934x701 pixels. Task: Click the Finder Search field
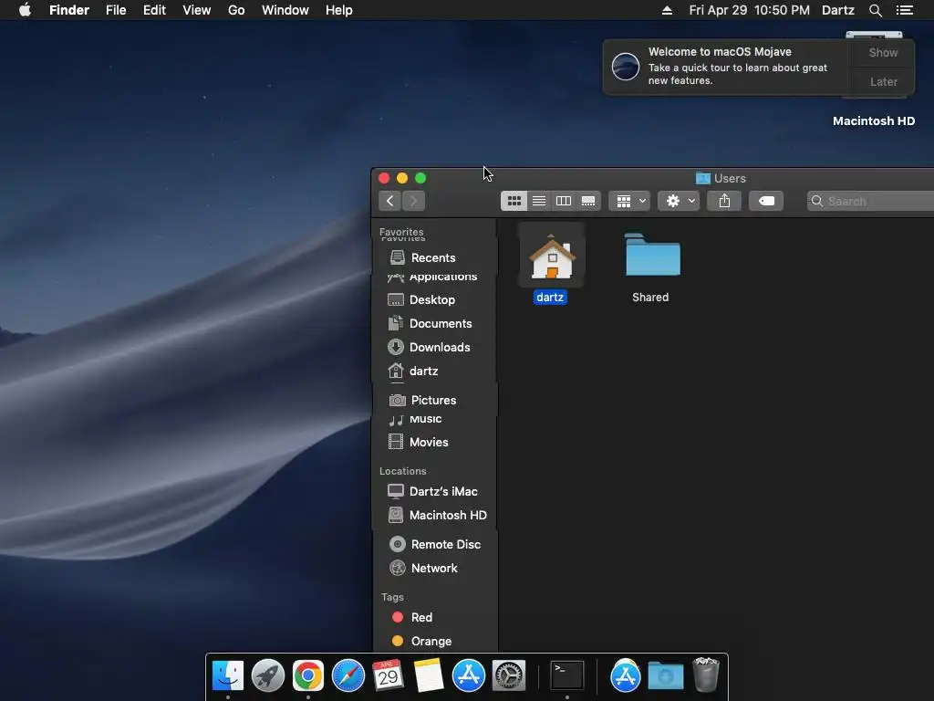[870, 201]
